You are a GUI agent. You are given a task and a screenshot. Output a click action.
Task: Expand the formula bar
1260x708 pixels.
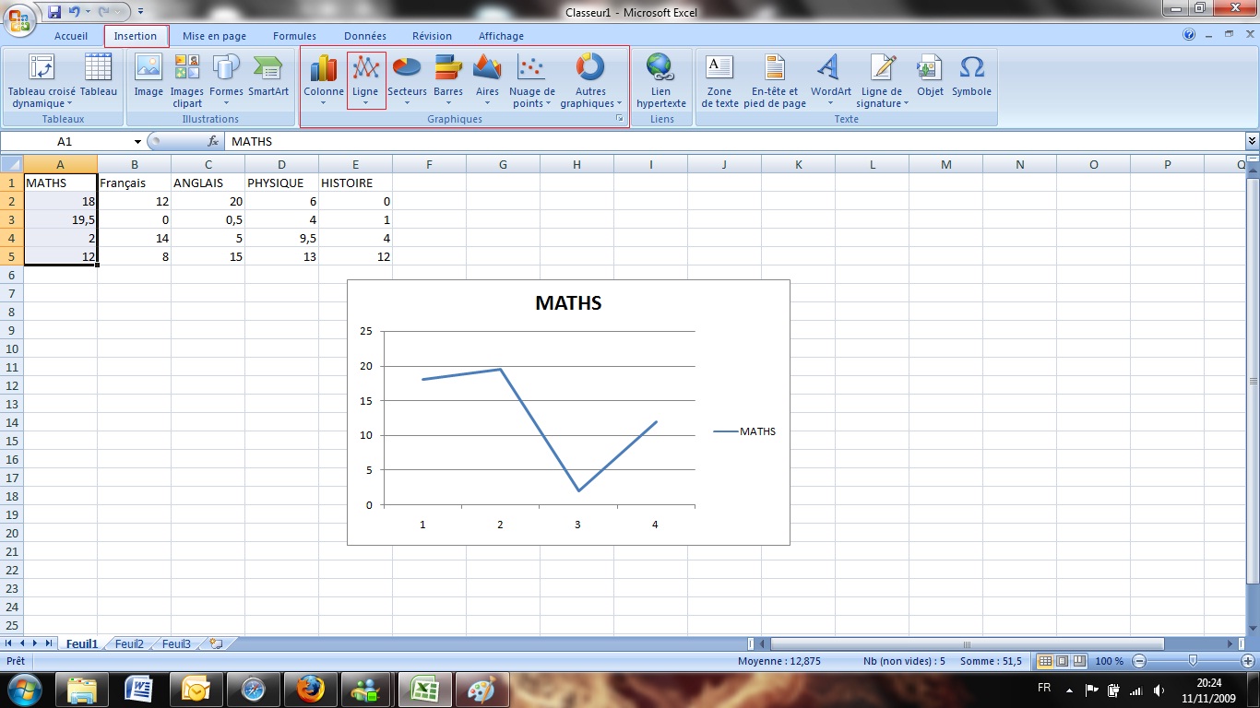(1252, 141)
